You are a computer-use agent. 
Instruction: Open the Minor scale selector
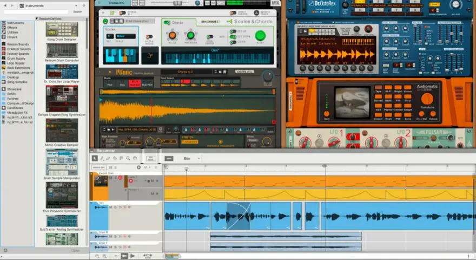(125, 36)
